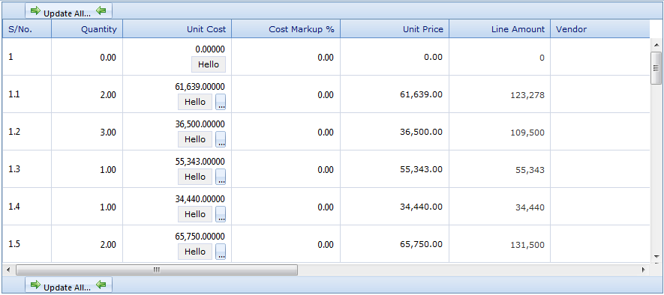Viewport: 664px width, 295px height.
Task: Click line amount 131,500
Action: [x=527, y=245]
